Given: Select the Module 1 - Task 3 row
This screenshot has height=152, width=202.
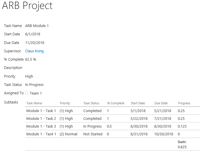Looking at the screenshot, I should pos(113,126).
